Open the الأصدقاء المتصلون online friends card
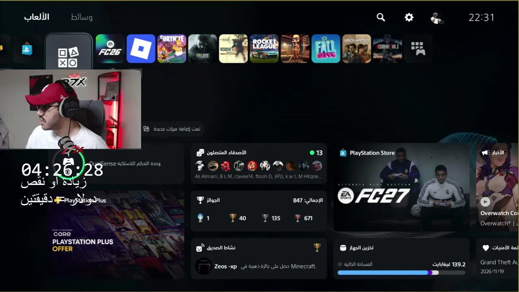Viewport: 519px width, 292px height. [259, 164]
